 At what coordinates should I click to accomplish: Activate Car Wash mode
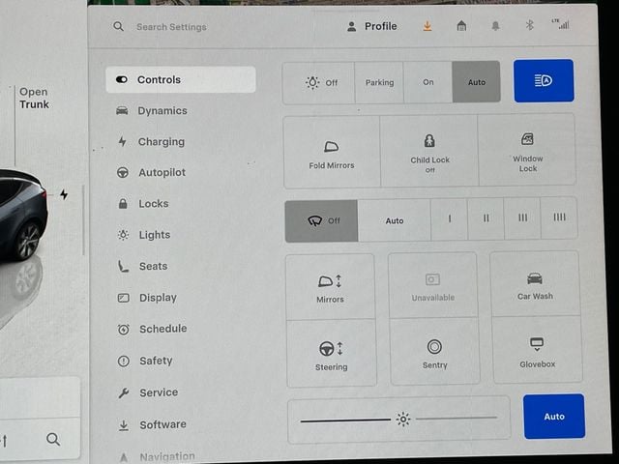[534, 285]
